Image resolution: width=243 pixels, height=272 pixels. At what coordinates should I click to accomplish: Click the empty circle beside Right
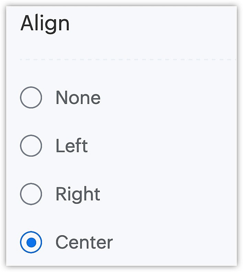tap(31, 194)
